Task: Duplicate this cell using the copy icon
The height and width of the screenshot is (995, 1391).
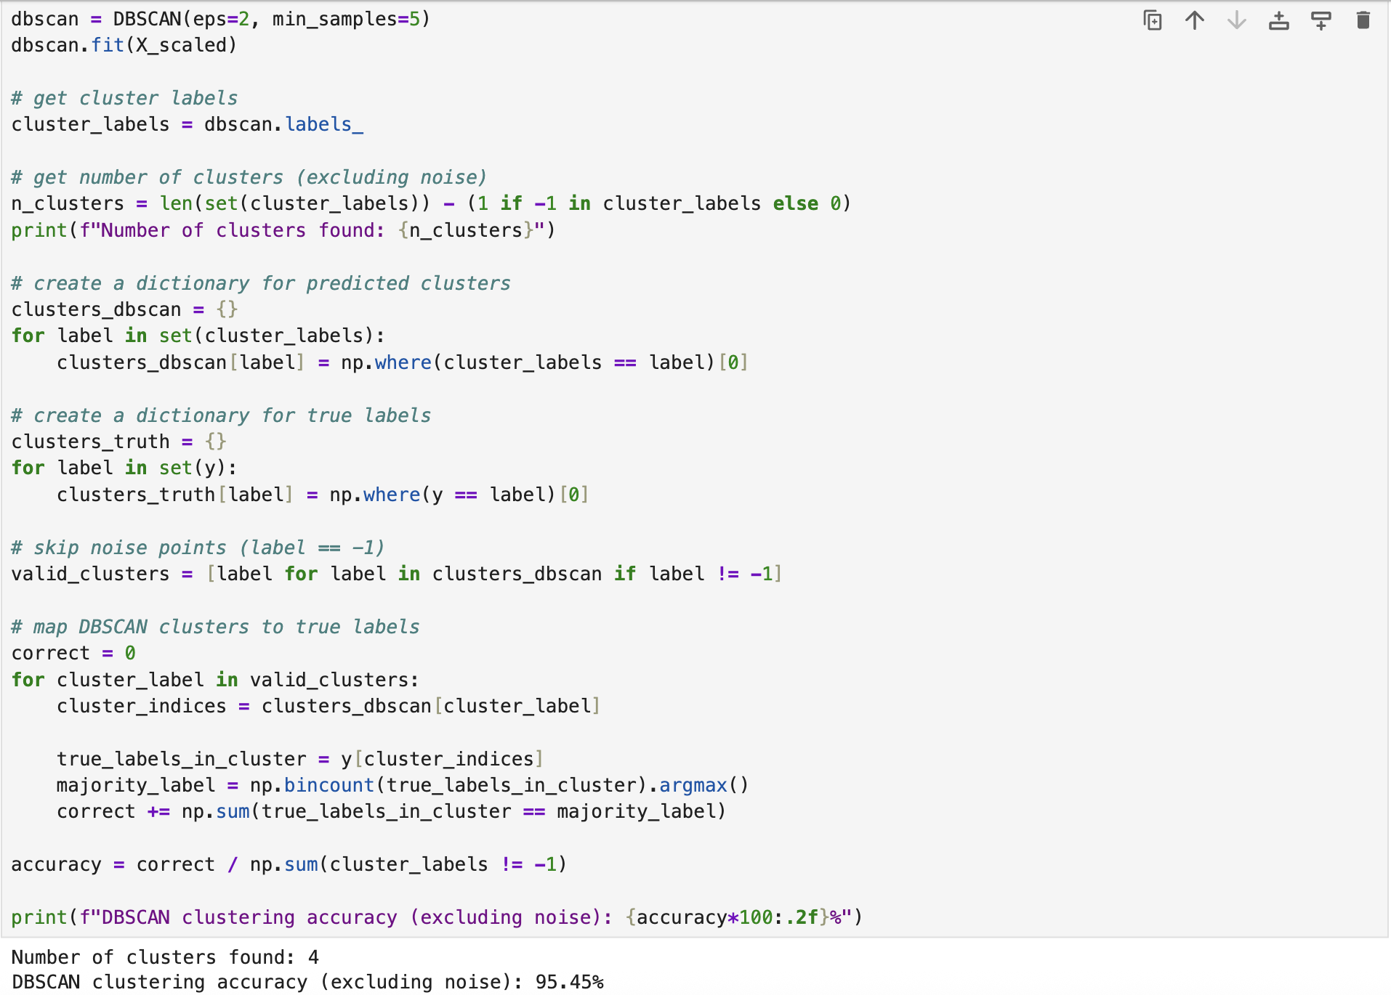Action: point(1153,20)
